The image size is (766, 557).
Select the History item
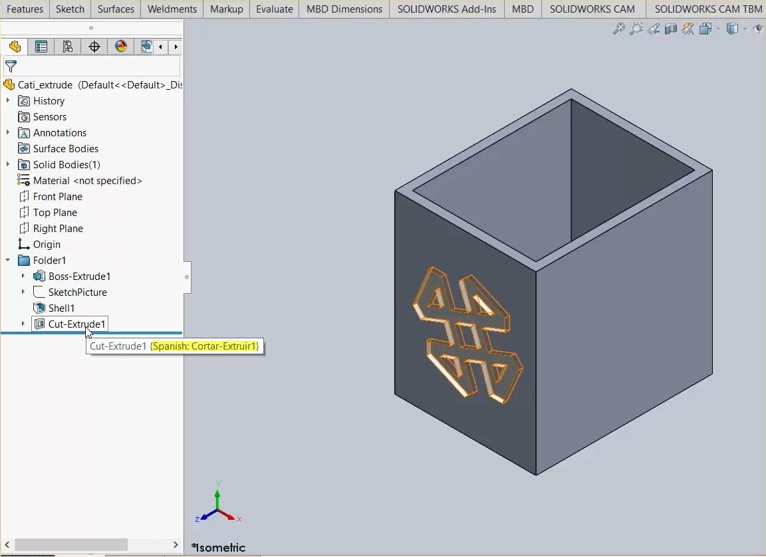[x=49, y=101]
